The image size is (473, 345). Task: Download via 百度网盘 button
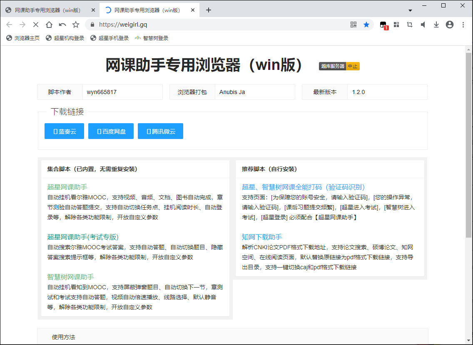tap(111, 131)
